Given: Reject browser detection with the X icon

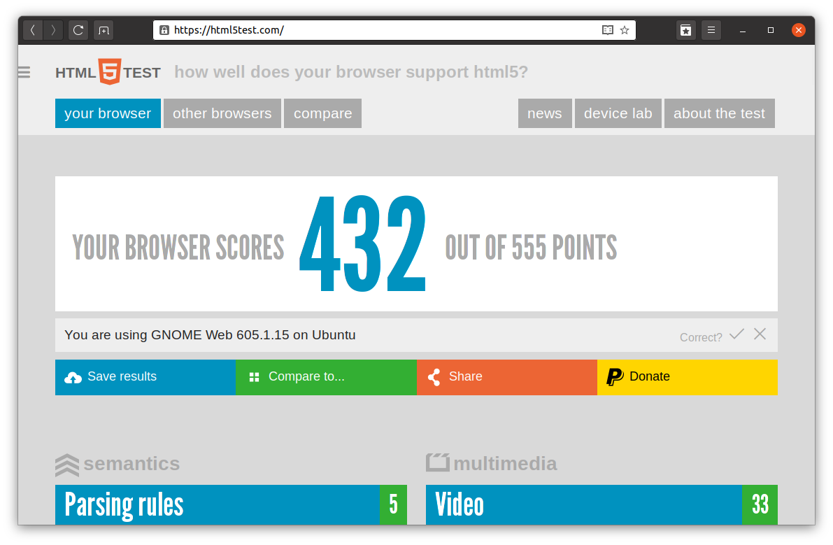Looking at the screenshot, I should [x=760, y=334].
